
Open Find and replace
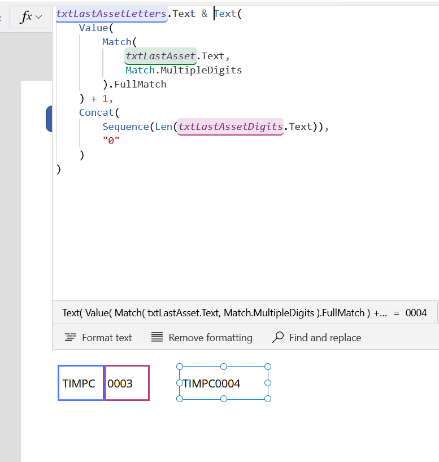click(x=317, y=338)
